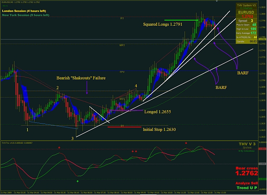Click the THV System V3 panel header
The image size is (267, 195).
point(246,6)
